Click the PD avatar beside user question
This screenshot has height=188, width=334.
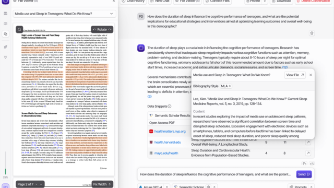(141, 16)
